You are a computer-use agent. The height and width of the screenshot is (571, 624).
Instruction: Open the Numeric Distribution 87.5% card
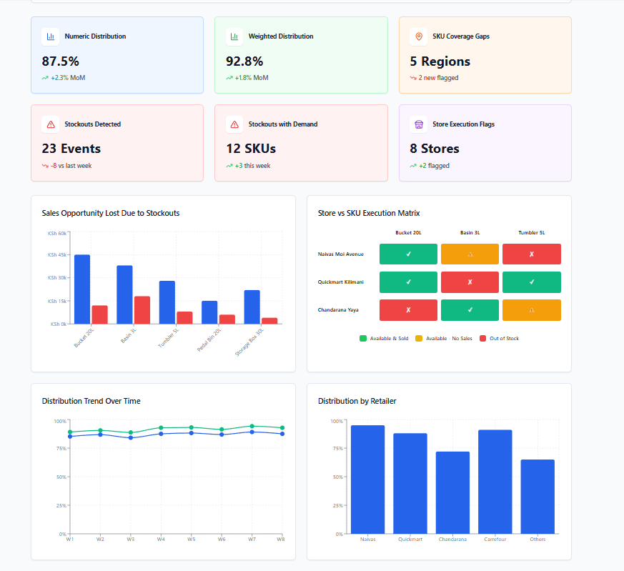pos(117,55)
